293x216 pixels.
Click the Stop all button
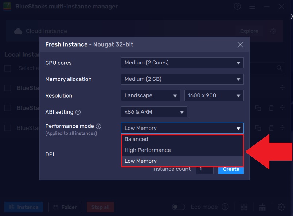100,207
